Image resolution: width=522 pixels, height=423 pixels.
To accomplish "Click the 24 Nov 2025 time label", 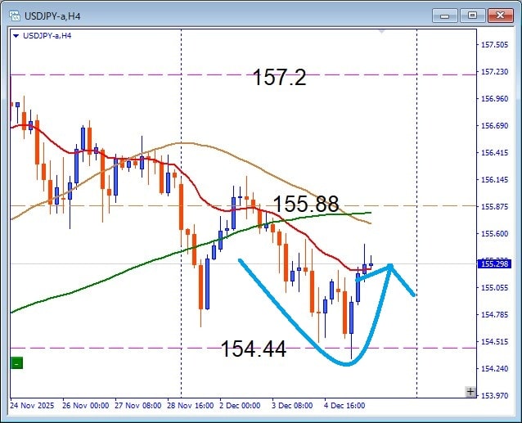I will point(32,405).
